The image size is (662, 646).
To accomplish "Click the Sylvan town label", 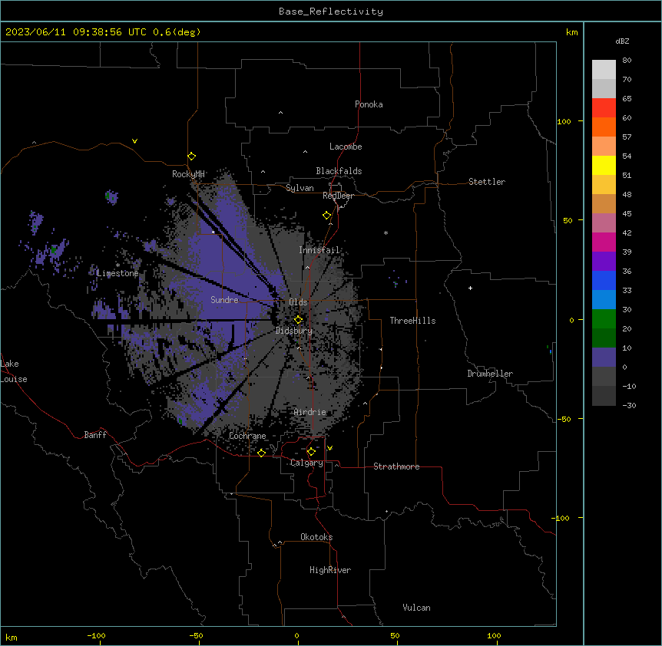I will pos(300,188).
